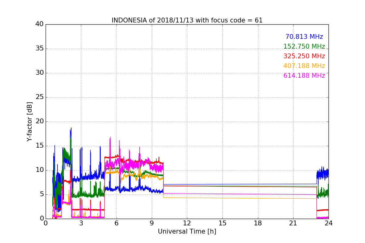Click the "Universal Time [h]" axis label

click(x=187, y=231)
